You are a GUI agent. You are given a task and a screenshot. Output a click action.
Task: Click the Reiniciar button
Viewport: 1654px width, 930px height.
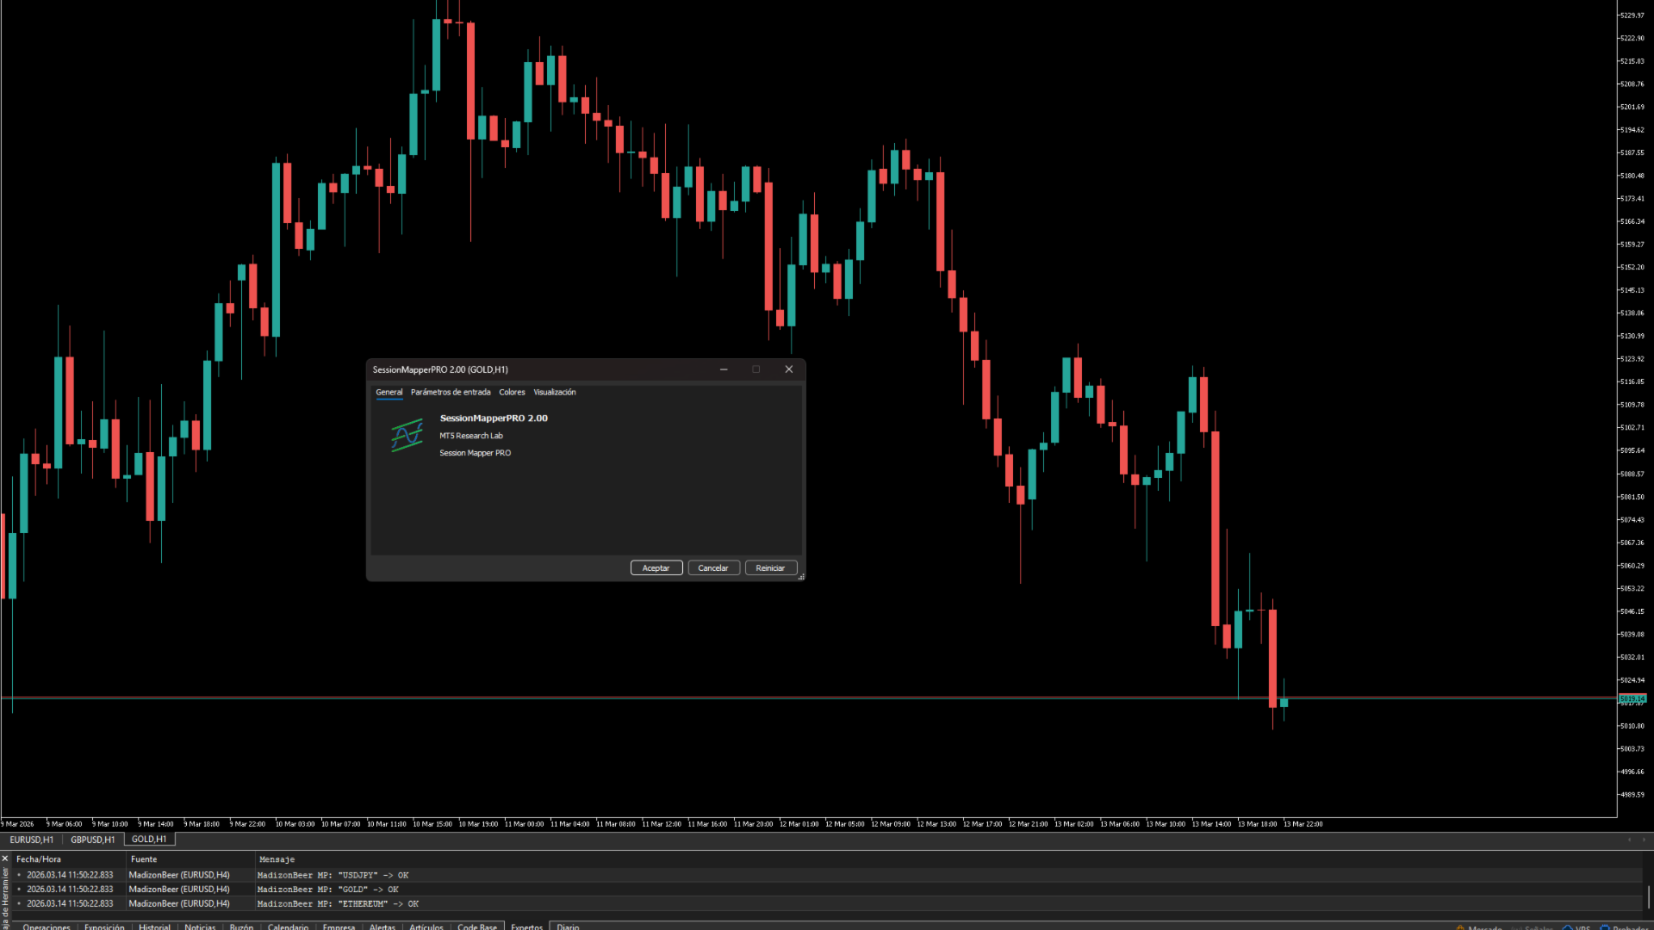click(770, 568)
